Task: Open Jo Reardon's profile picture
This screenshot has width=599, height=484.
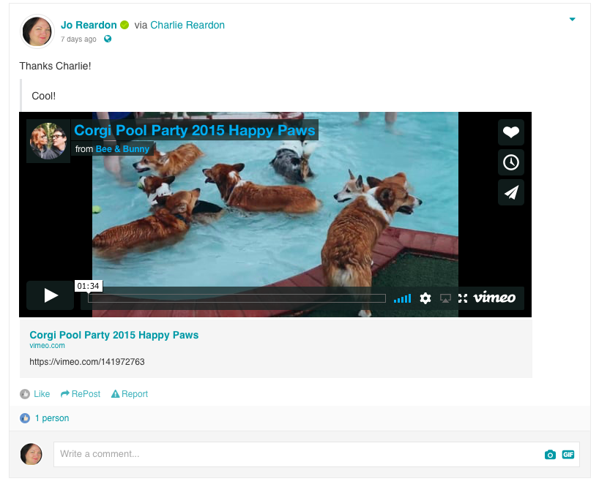Action: click(x=37, y=31)
